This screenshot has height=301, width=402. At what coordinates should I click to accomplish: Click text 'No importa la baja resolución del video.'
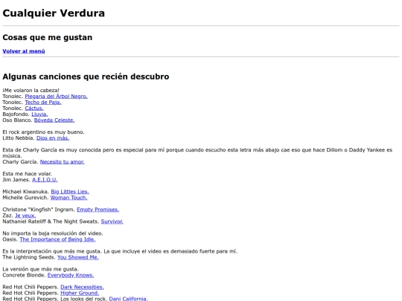(x=53, y=233)
